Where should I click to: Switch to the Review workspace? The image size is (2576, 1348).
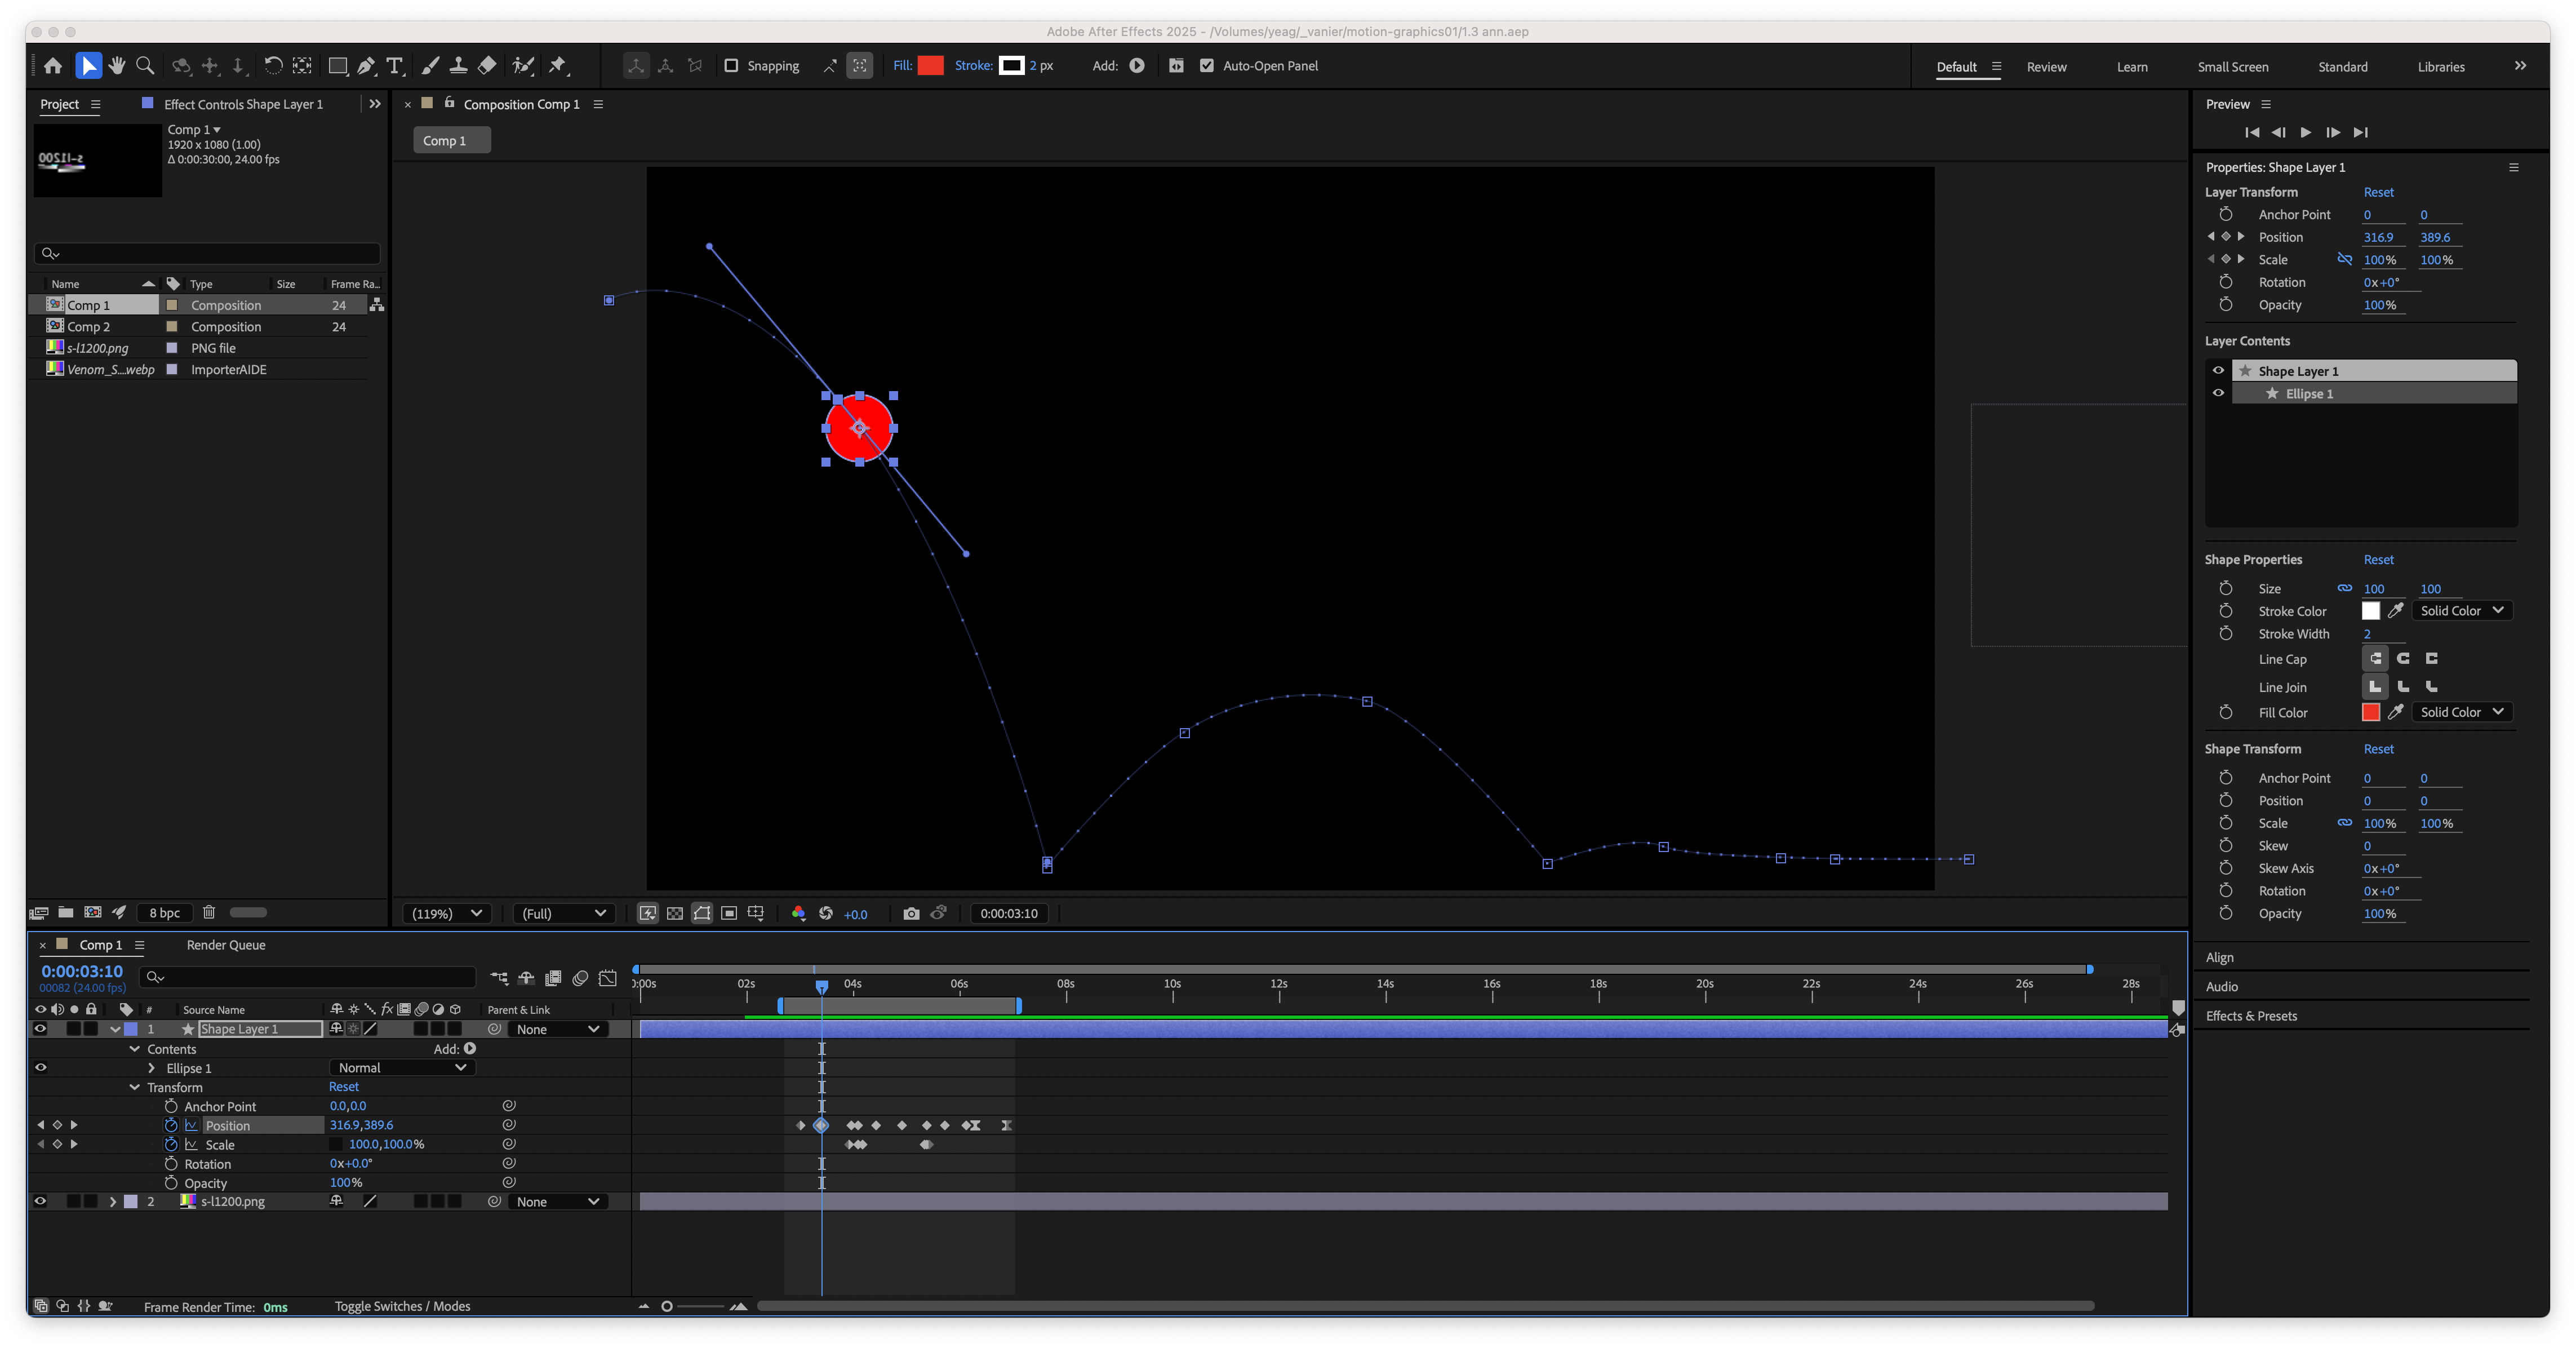pos(2046,67)
